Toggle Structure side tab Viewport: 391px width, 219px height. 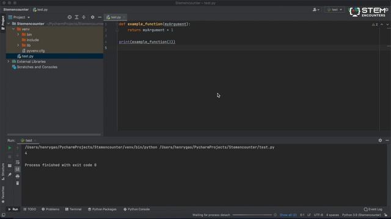[x=3, y=172]
